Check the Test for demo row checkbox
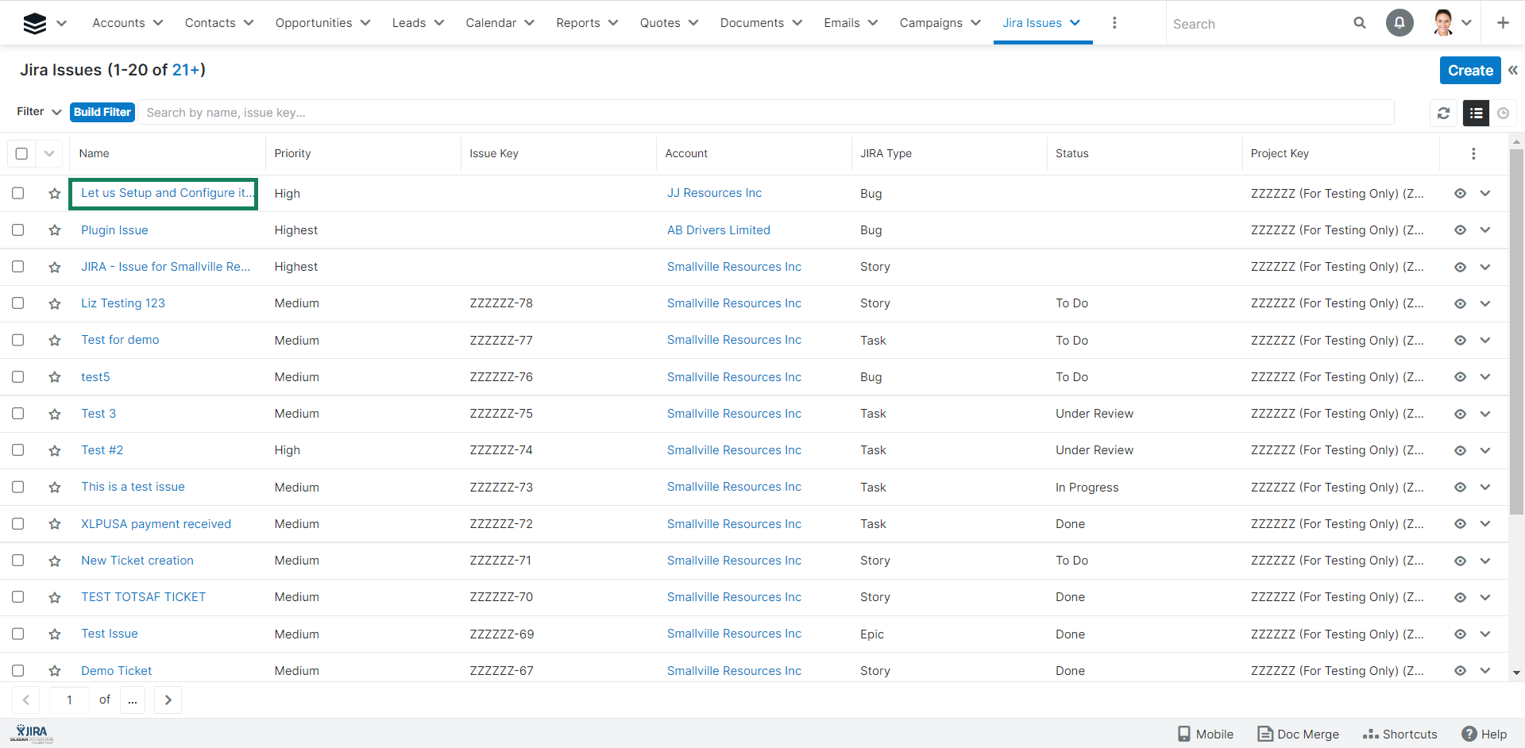Image resolution: width=1525 pixels, height=748 pixels. tap(18, 340)
